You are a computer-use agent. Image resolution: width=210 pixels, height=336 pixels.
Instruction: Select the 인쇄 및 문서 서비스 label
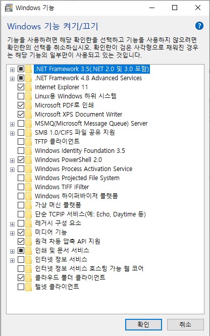pos(62,250)
